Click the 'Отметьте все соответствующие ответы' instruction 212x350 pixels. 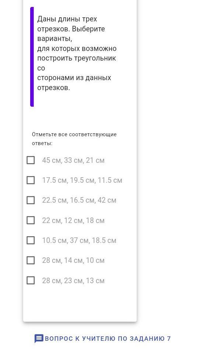point(74,138)
